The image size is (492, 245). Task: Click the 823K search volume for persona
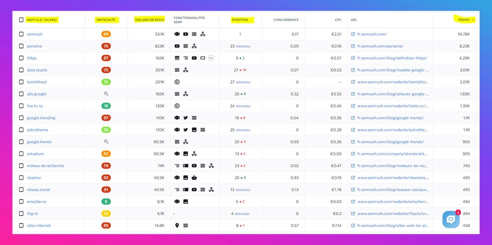coord(160,46)
